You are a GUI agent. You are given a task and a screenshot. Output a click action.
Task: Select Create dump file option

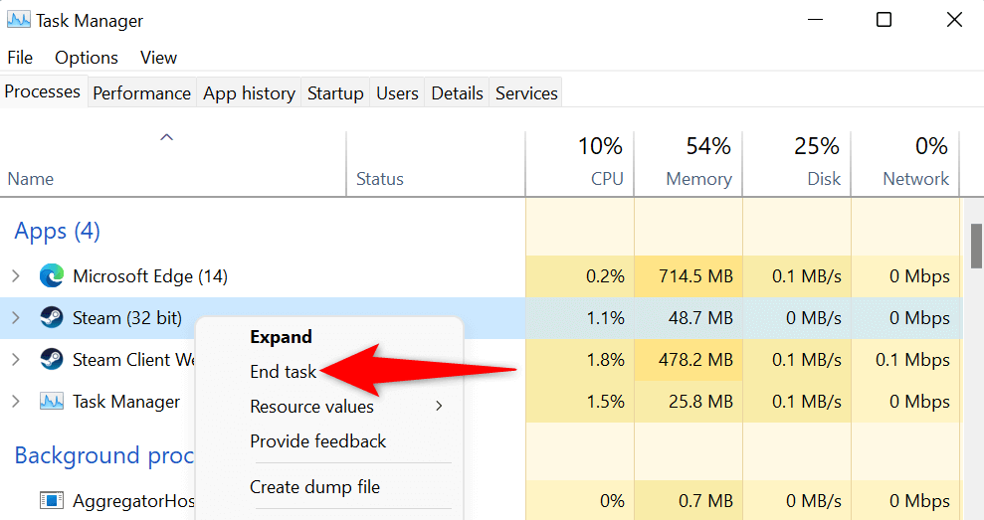[314, 487]
